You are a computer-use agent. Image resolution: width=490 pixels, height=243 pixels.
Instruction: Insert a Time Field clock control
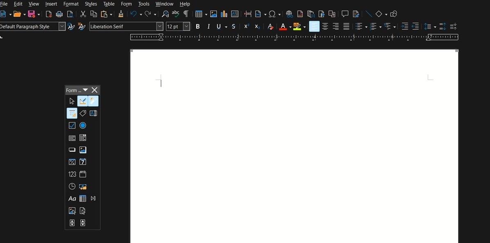point(72,186)
